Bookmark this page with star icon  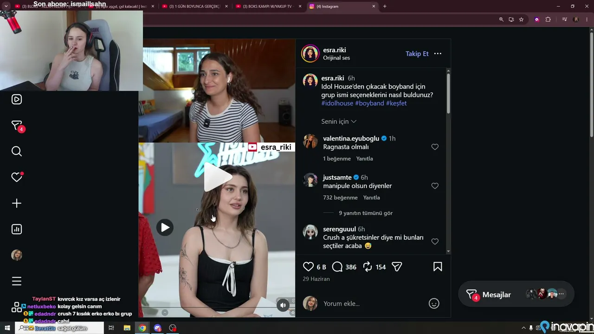[x=521, y=19]
